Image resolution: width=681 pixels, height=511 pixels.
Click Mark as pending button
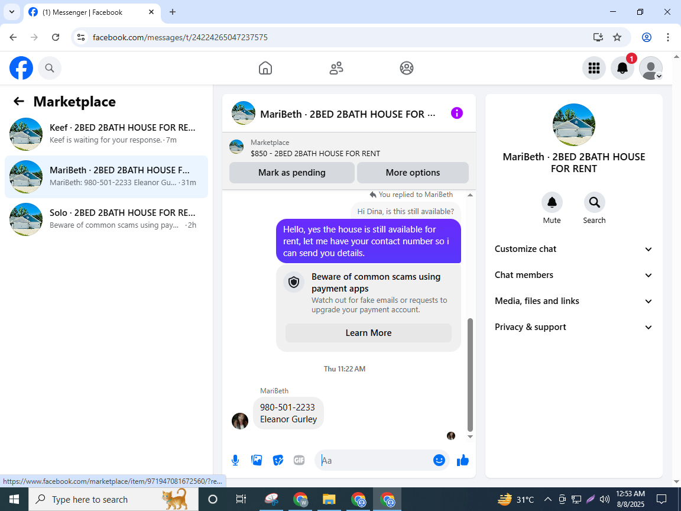(292, 173)
